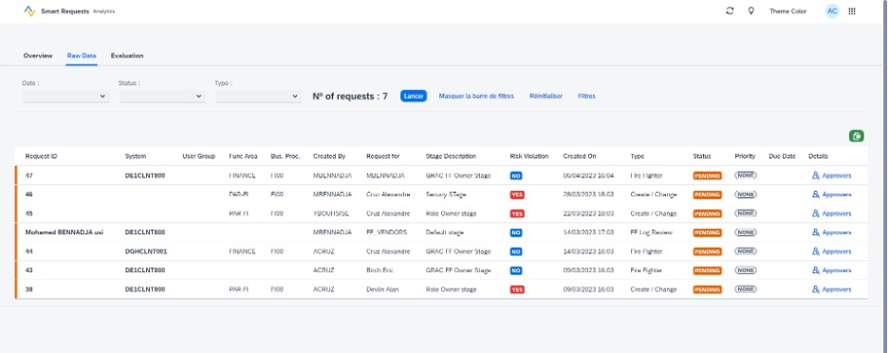Open the Date filter dropdown
888x353 pixels.
point(65,97)
